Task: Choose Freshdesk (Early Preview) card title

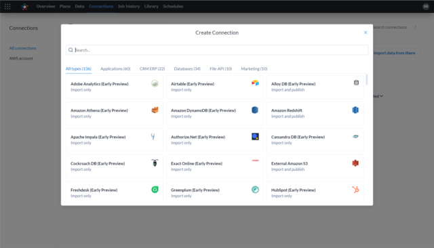Action: (94, 190)
